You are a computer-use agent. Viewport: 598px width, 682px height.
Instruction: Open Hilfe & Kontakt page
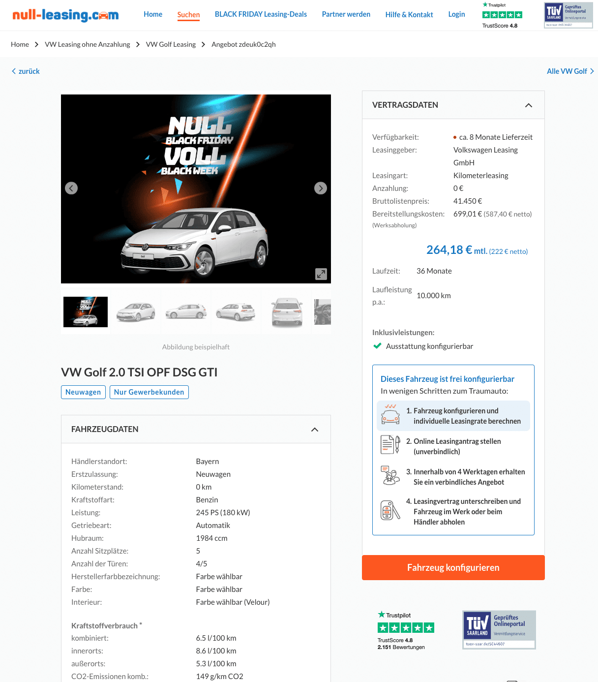[x=409, y=15]
